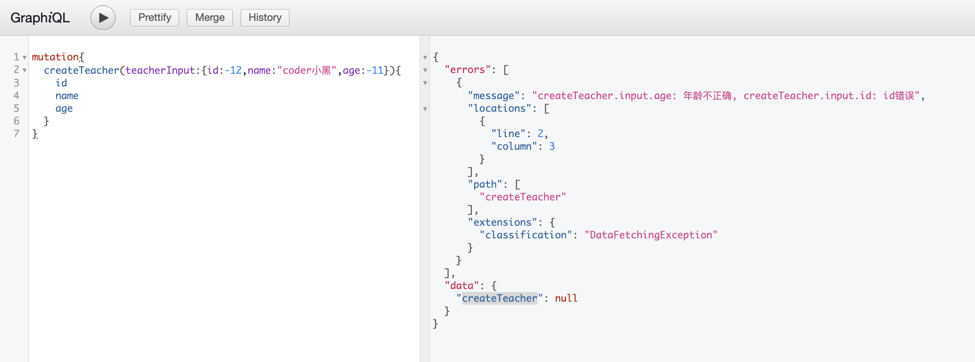Collapse the mutation block on line 1

click(x=25, y=58)
